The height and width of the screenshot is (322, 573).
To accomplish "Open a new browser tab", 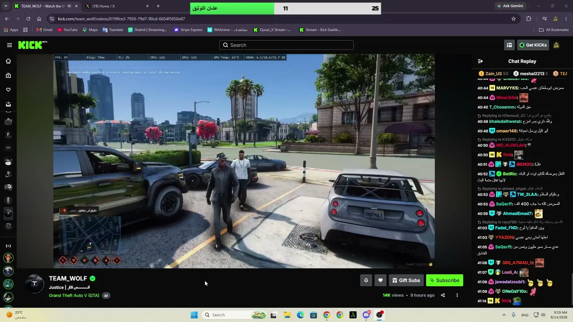I will tap(158, 6).
